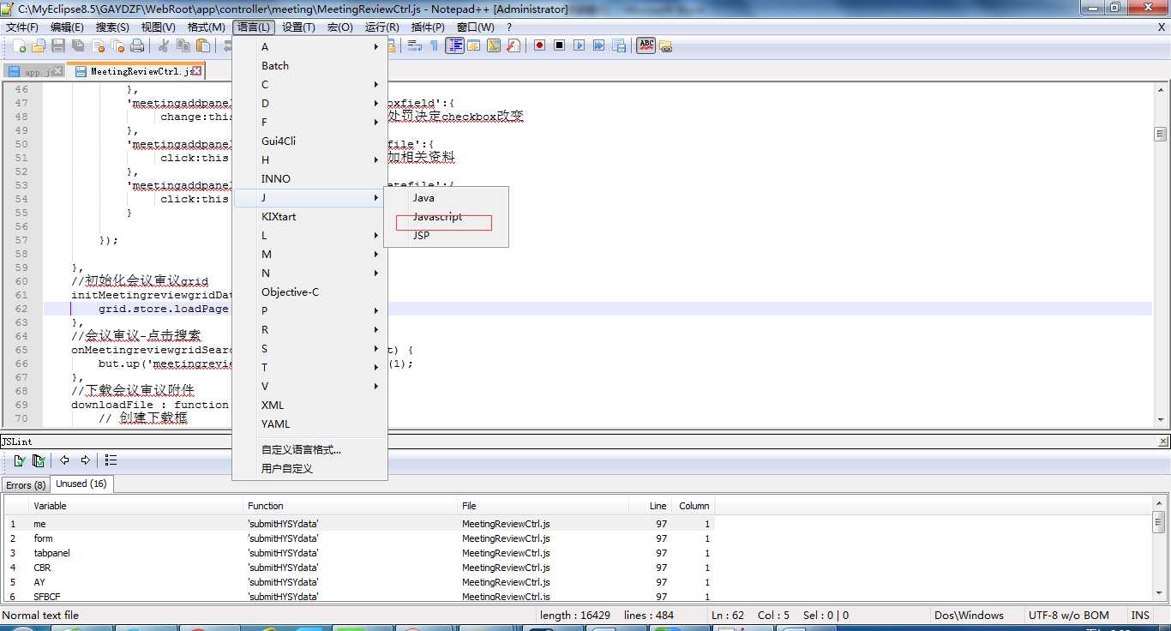
Task: Cut selection with the scissors icon
Action: pos(163,45)
